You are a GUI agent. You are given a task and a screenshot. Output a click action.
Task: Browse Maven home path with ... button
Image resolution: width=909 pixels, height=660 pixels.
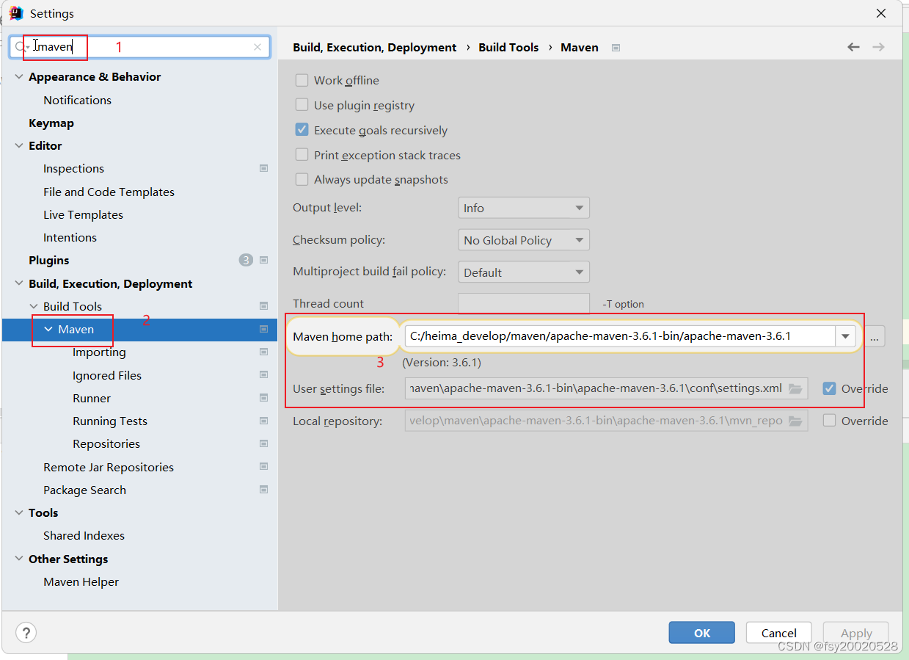point(875,336)
